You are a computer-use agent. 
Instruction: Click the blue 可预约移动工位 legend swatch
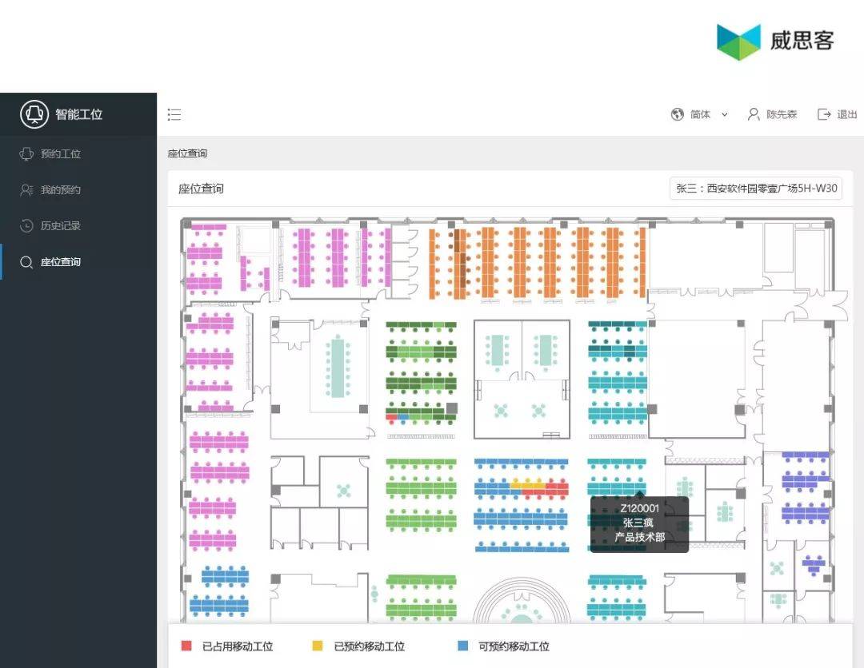[463, 646]
